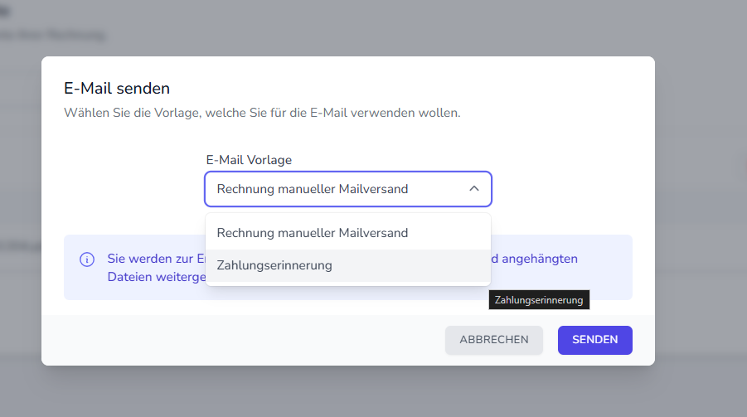Click the 'Sie werden zur' notice text

tap(153, 259)
